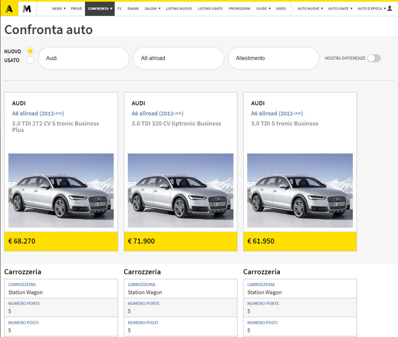This screenshot has width=398, height=337.
Task: Click the € 71.900 price bar
Action: pyautogui.click(x=180, y=242)
